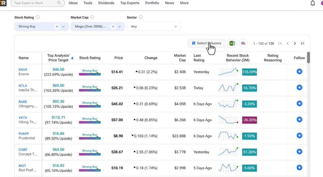Open the News menu

169,3
